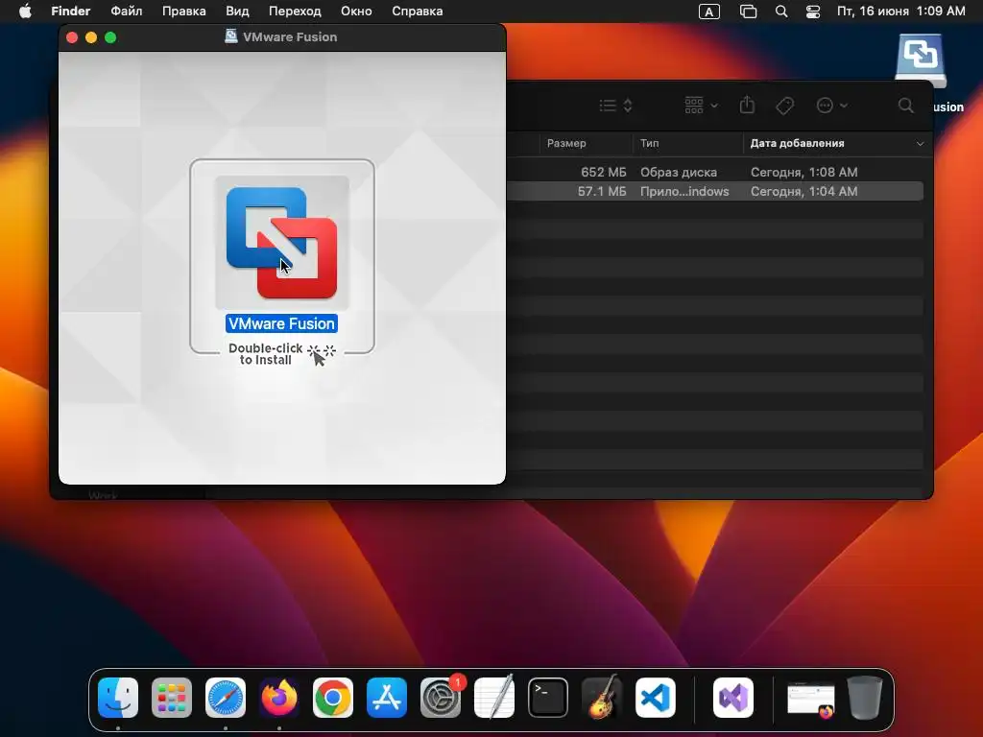This screenshot has height=737, width=983.
Task: Launch GarageBand from the Dock
Action: [602, 698]
